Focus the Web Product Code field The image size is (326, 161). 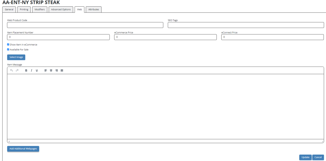coord(85,25)
